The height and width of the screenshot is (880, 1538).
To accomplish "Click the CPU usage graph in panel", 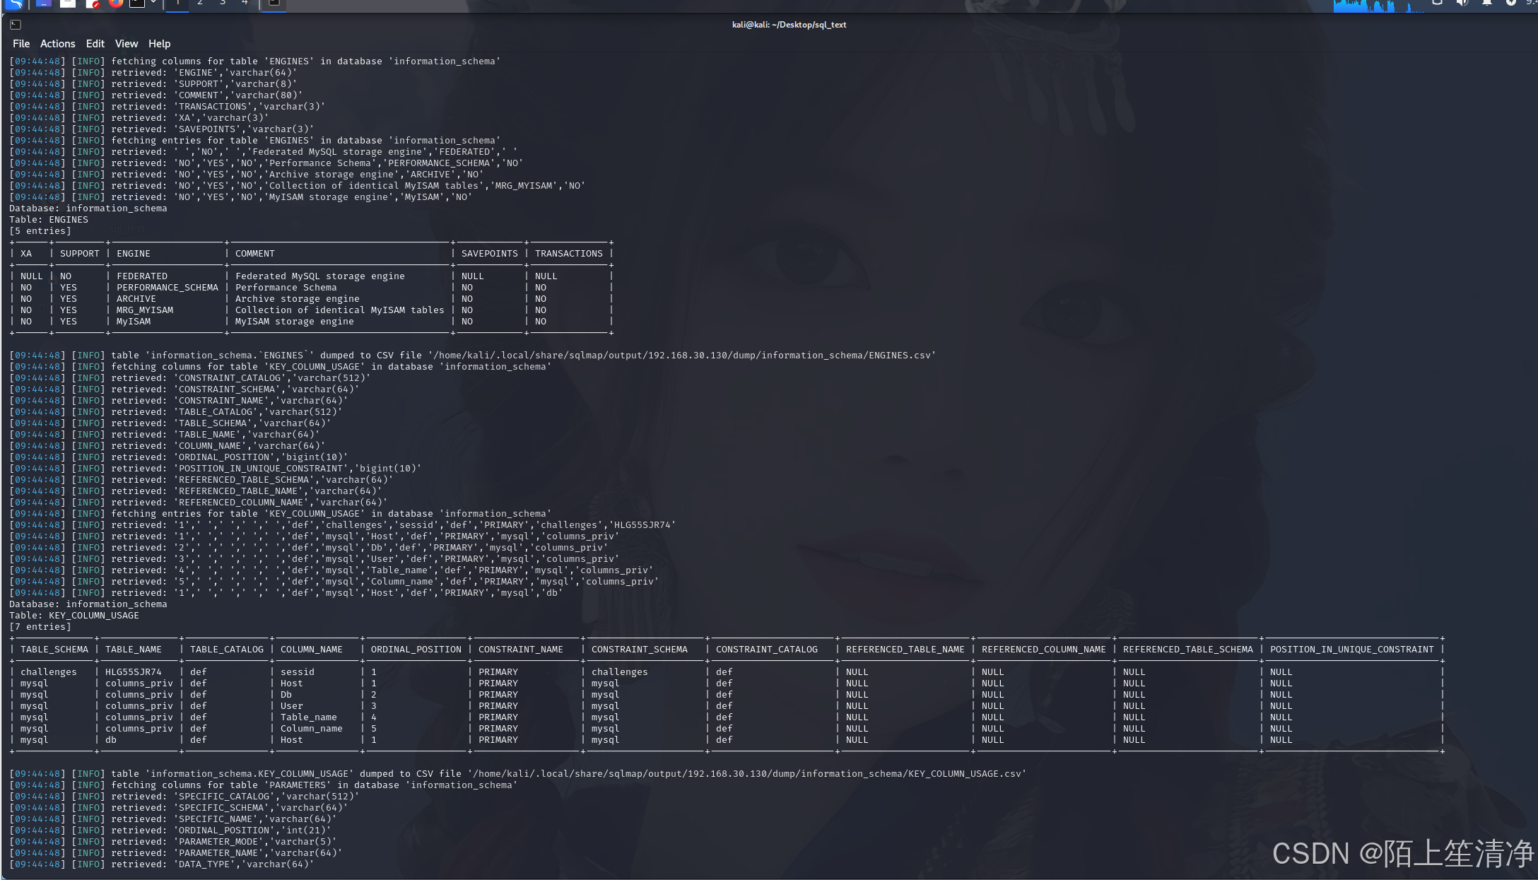I will pos(1378,6).
